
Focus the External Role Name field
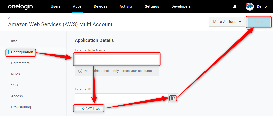point(117,59)
